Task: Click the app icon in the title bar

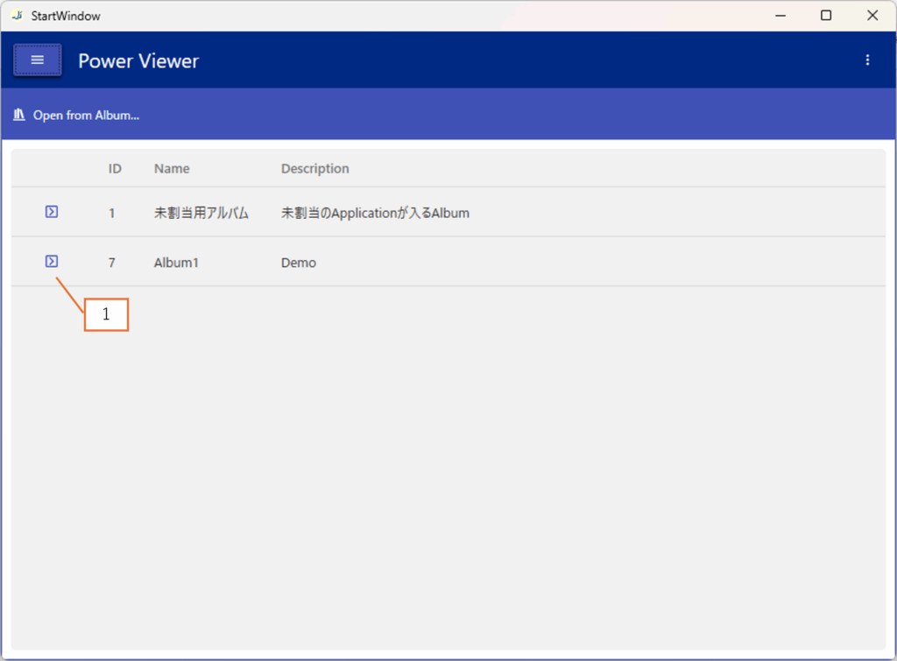Action: pos(17,16)
